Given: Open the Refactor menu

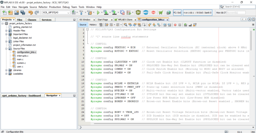Looking at the screenshot, I should point(43,7).
